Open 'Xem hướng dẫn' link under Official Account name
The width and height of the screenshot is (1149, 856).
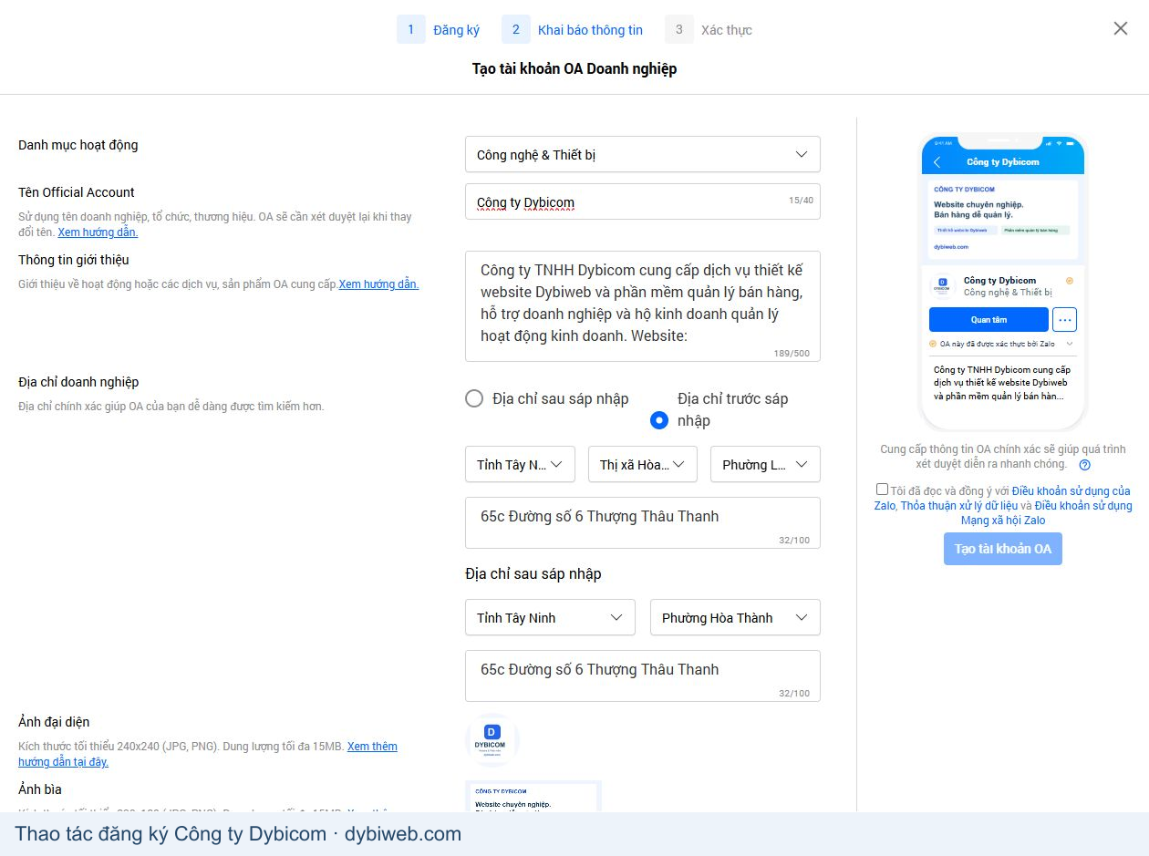[x=98, y=232]
